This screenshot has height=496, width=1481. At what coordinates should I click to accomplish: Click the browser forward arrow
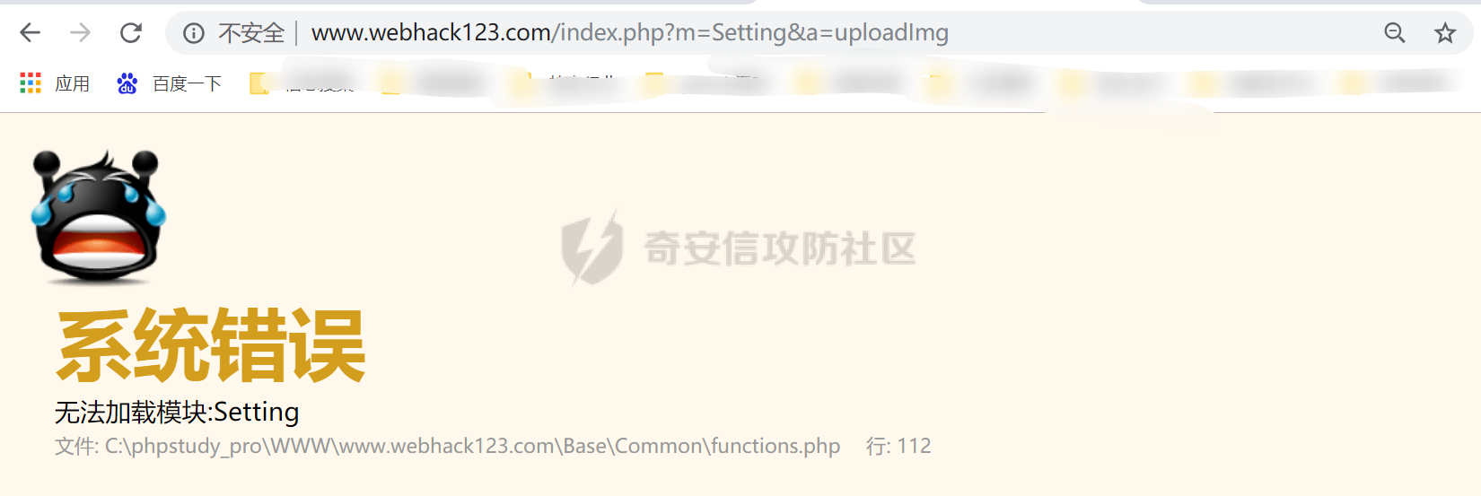point(81,33)
